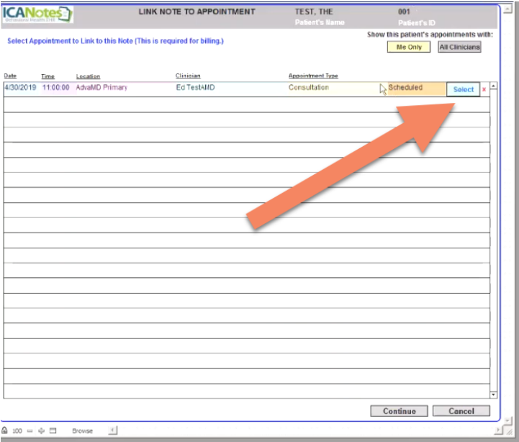Screen dimensions: 519x442
Task: Show appointments for All Clinicians
Action: pyautogui.click(x=459, y=48)
